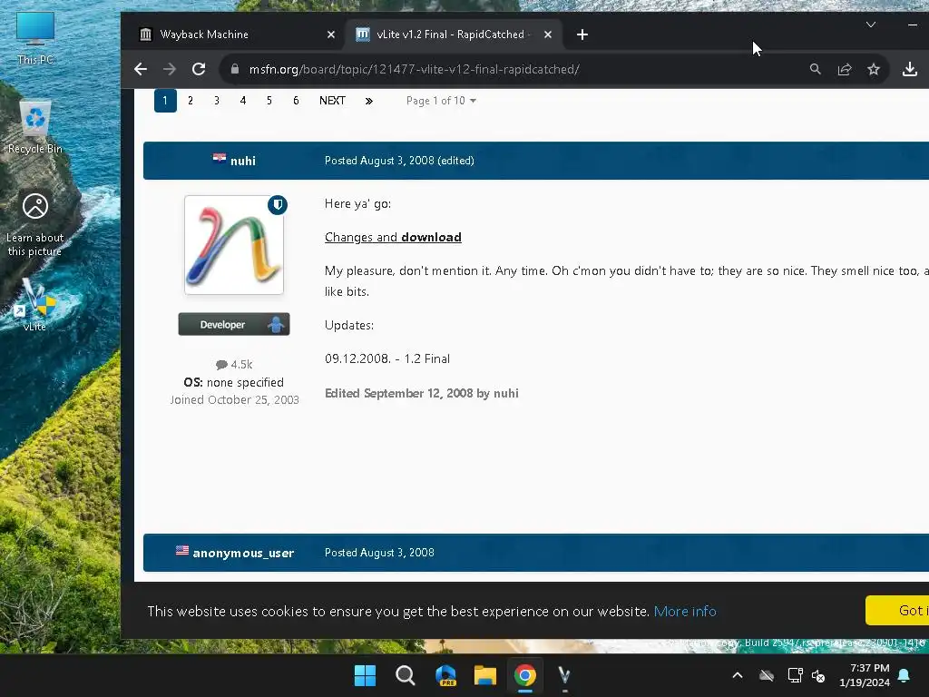Image resolution: width=929 pixels, height=697 pixels.
Task: Open the Page 1 of 10 dropdown
Action: point(441,101)
